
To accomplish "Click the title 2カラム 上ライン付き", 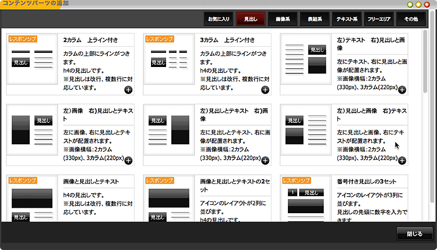I will pyautogui.click(x=91, y=40).
